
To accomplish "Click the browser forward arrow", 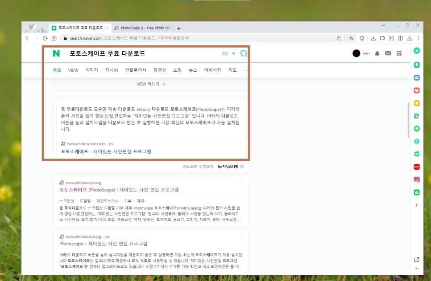I will 36,38.
